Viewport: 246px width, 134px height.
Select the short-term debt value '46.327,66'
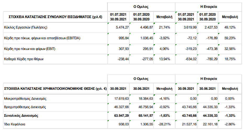[121, 107]
